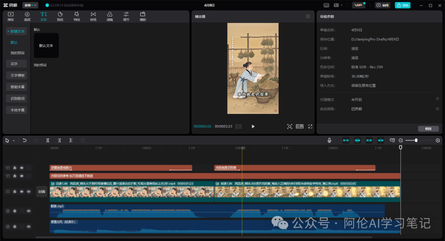The image size is (445, 241).
Task: Open the 比例 ratio button in the player
Action: [300, 126]
